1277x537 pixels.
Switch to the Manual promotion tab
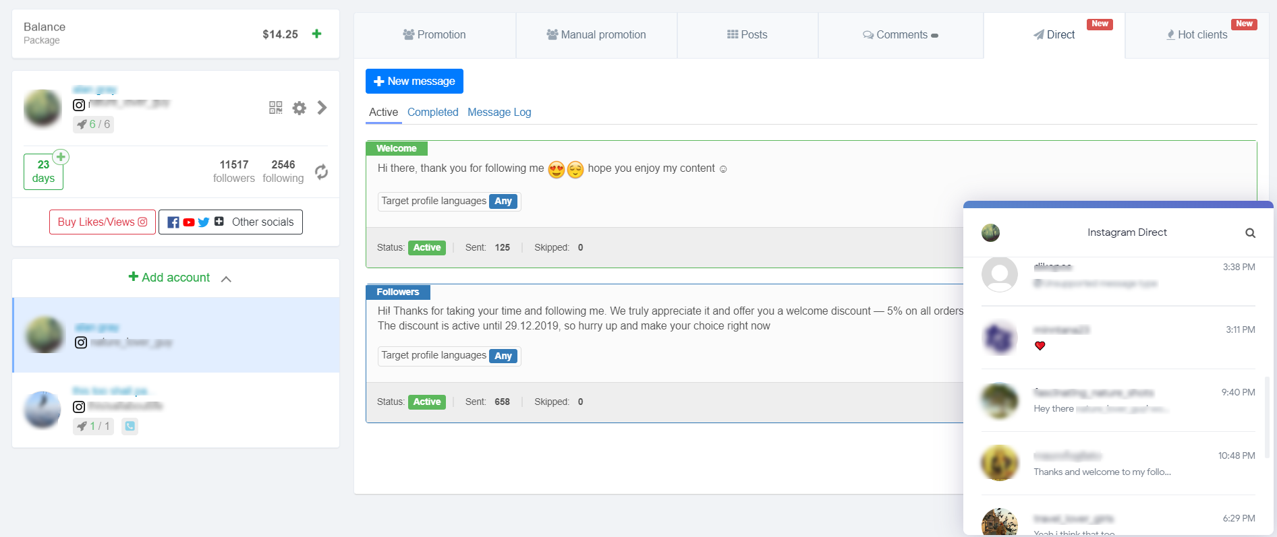click(x=596, y=35)
